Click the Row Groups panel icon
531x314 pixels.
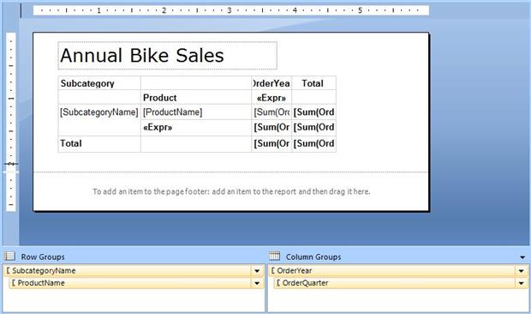click(9, 257)
